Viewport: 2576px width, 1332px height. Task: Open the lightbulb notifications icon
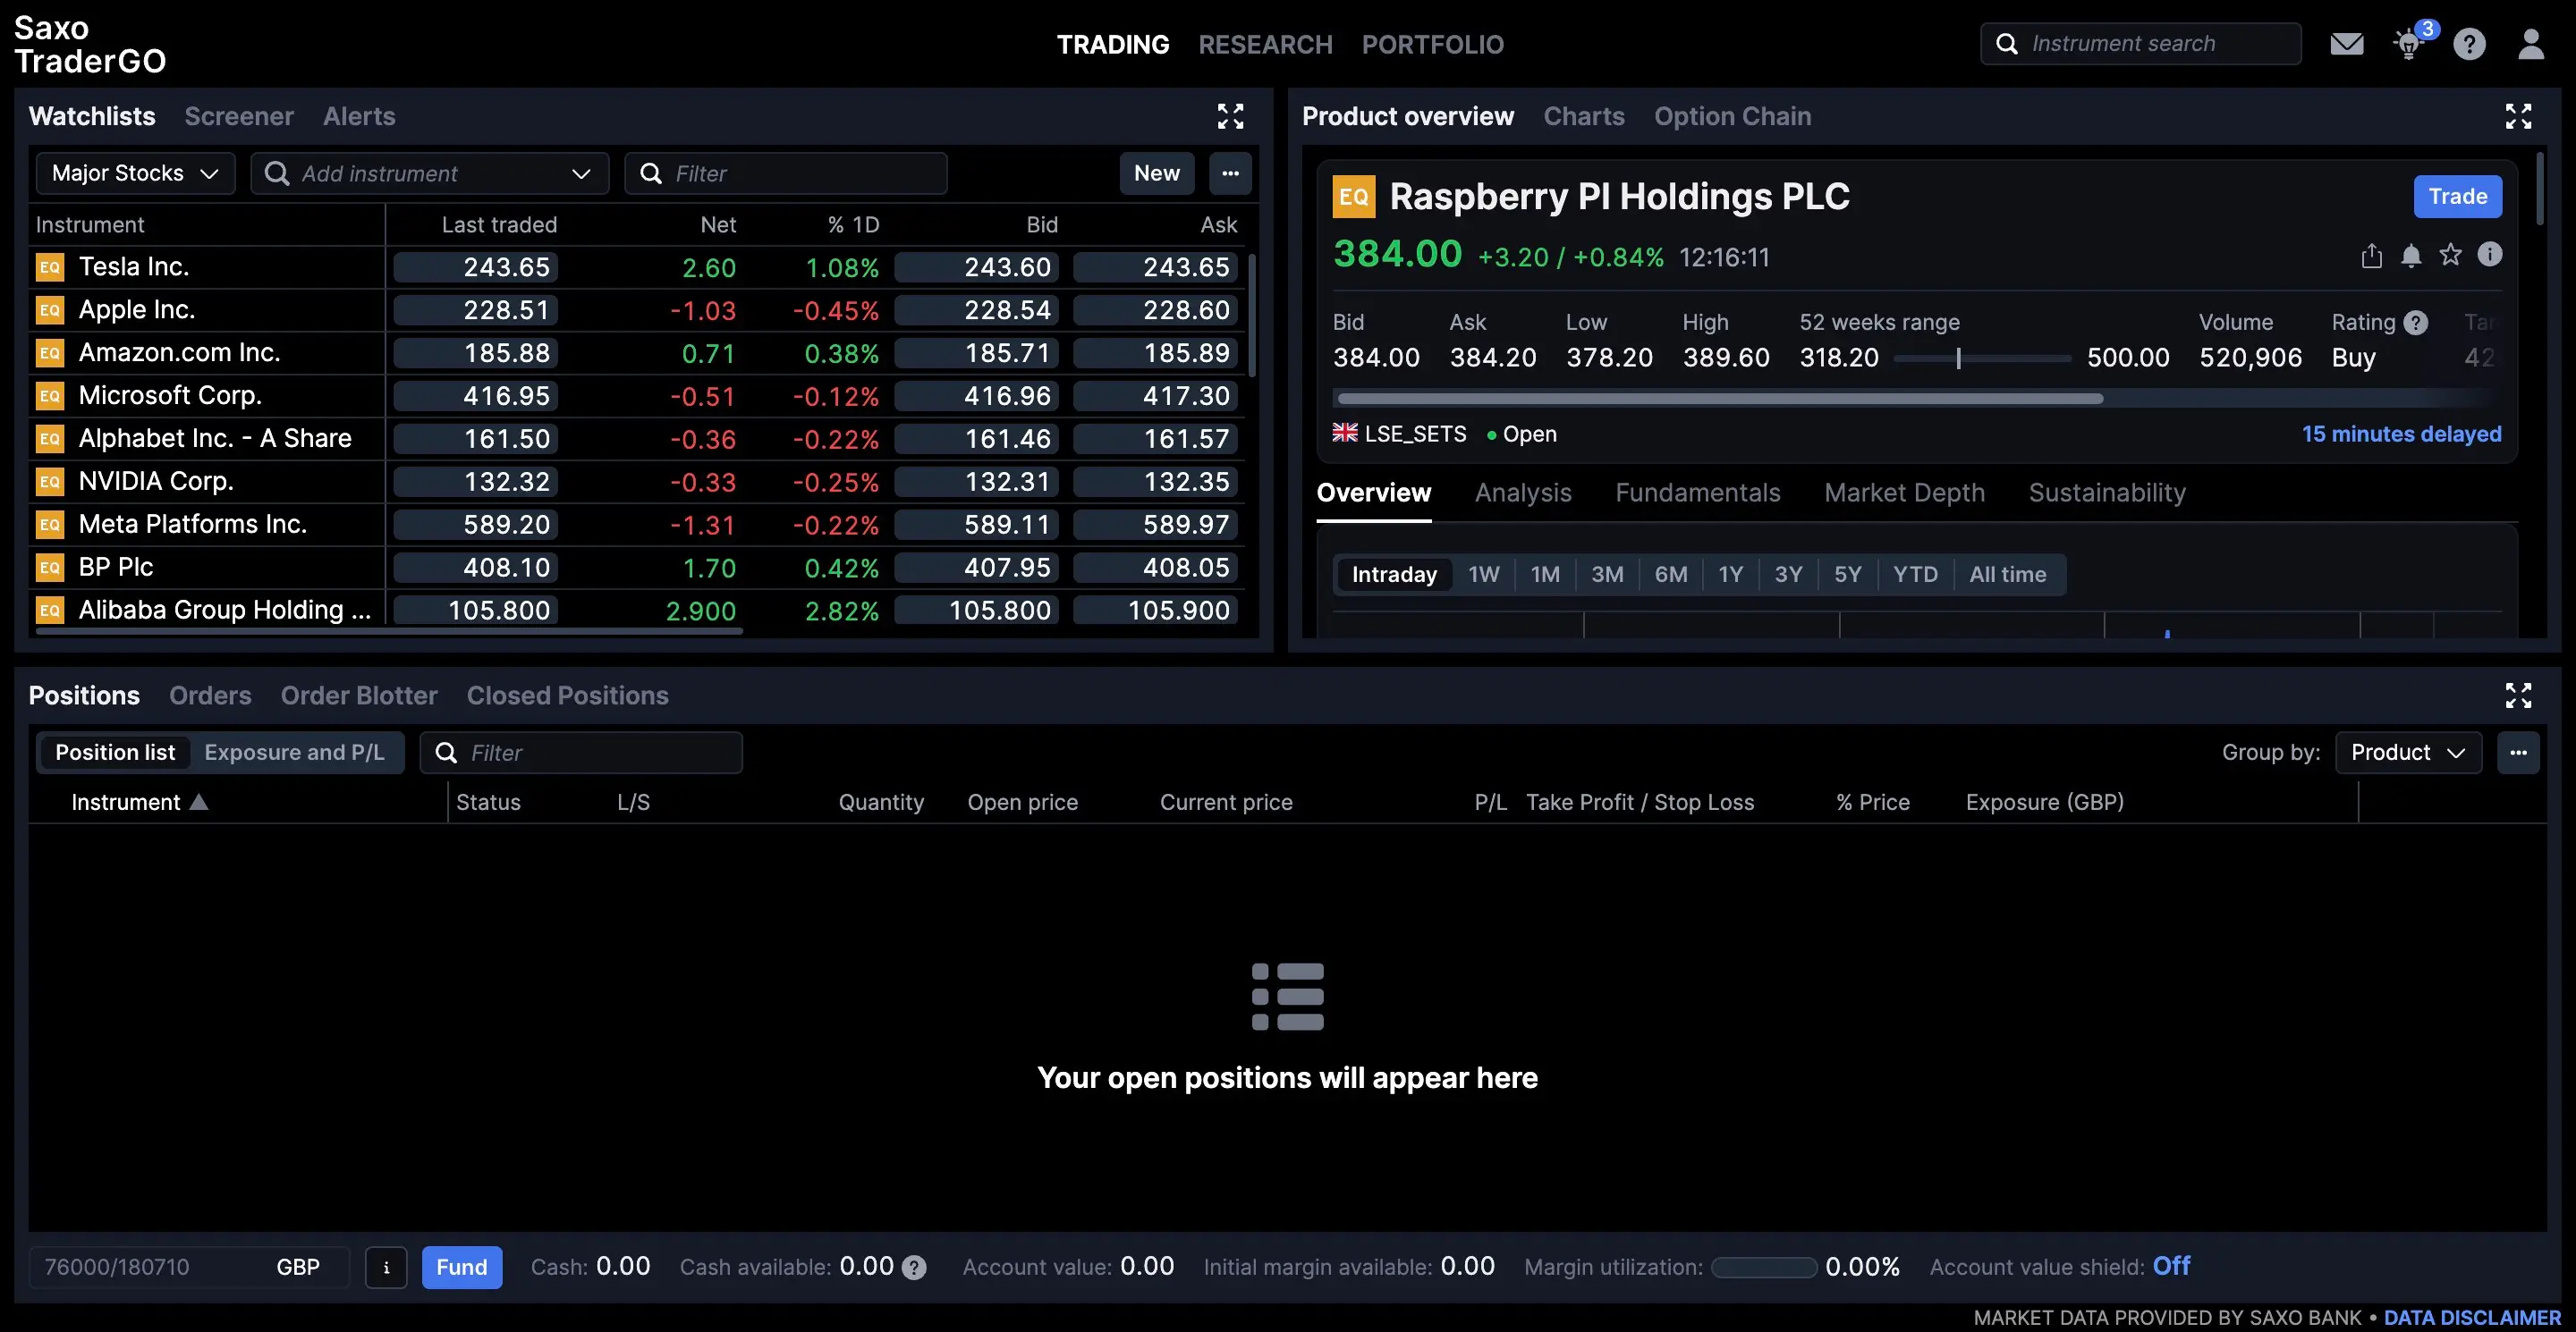click(x=2408, y=45)
